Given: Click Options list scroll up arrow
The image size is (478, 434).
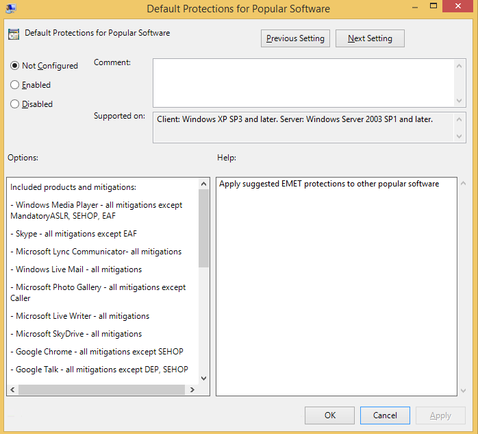Looking at the screenshot, I should coord(203,184).
